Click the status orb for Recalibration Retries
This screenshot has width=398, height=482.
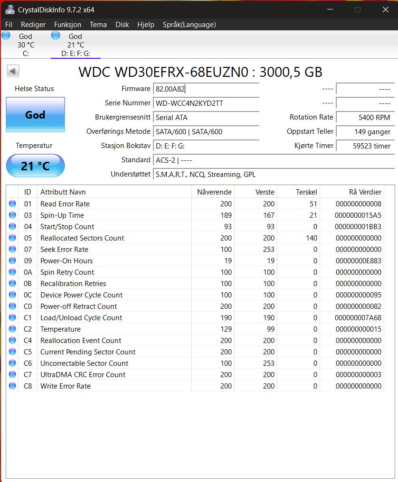click(x=12, y=283)
